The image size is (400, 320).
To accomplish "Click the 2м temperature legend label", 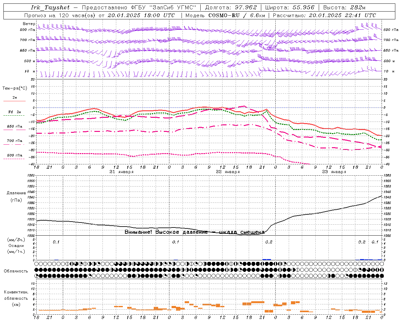I will [15, 98].
